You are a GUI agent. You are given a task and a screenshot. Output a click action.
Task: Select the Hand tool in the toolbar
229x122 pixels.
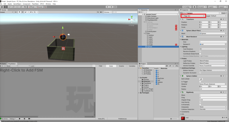click(2, 7)
